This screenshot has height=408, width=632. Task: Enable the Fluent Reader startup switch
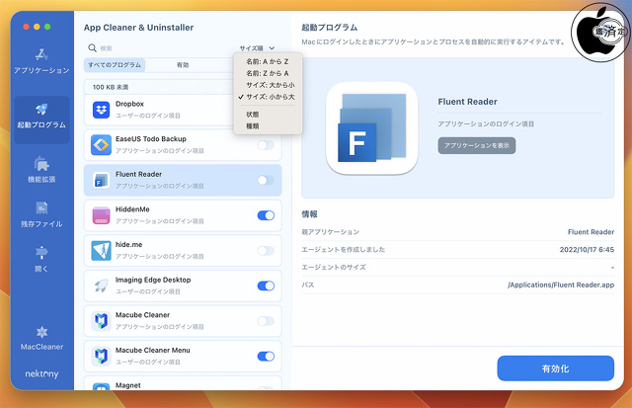[x=266, y=180]
